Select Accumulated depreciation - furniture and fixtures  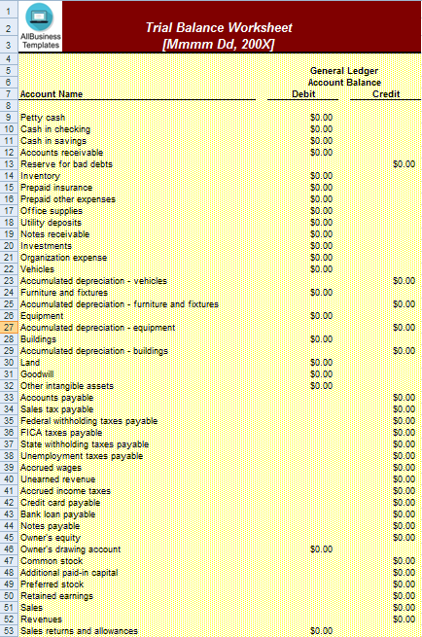pyautogui.click(x=120, y=304)
